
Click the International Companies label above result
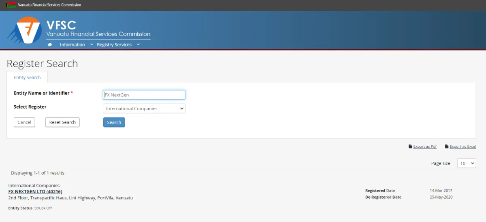point(34,186)
